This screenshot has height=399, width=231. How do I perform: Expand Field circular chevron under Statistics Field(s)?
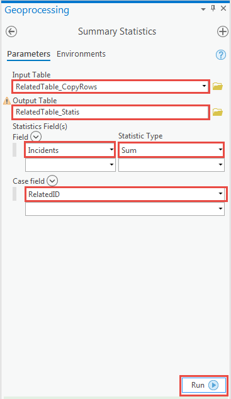(x=36, y=137)
